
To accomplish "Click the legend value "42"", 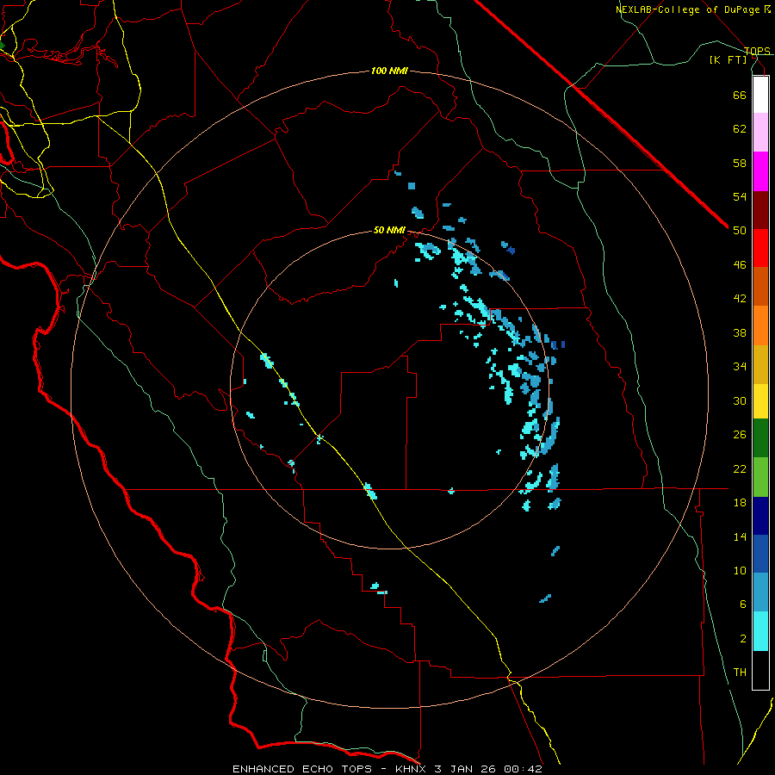I will coord(740,299).
